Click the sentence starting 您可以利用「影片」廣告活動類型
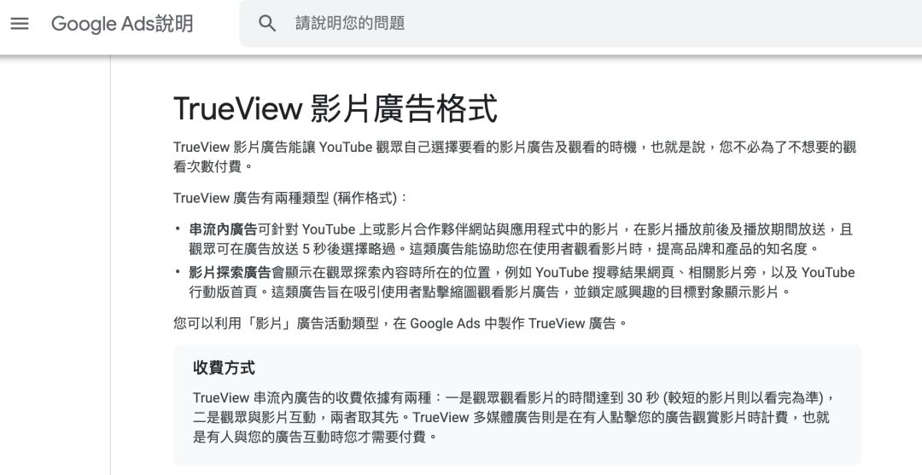This screenshot has width=922, height=475. pyautogui.click(x=401, y=323)
